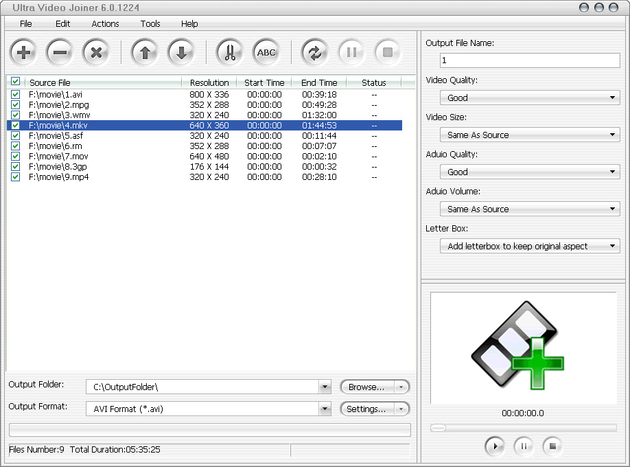
Task: Open the Tools menu
Action: click(x=150, y=23)
